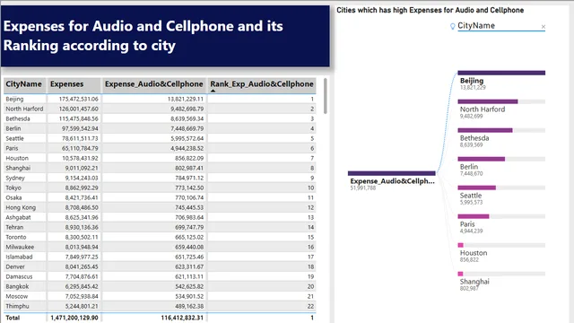The image size is (574, 323).
Task: Select the Tehran row in the table
Action: (160, 227)
